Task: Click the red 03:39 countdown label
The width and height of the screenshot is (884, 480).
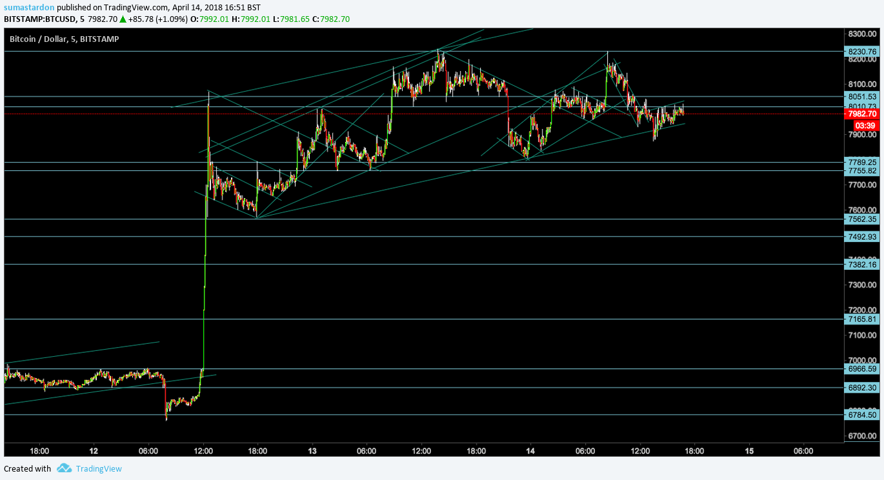Action: click(865, 125)
